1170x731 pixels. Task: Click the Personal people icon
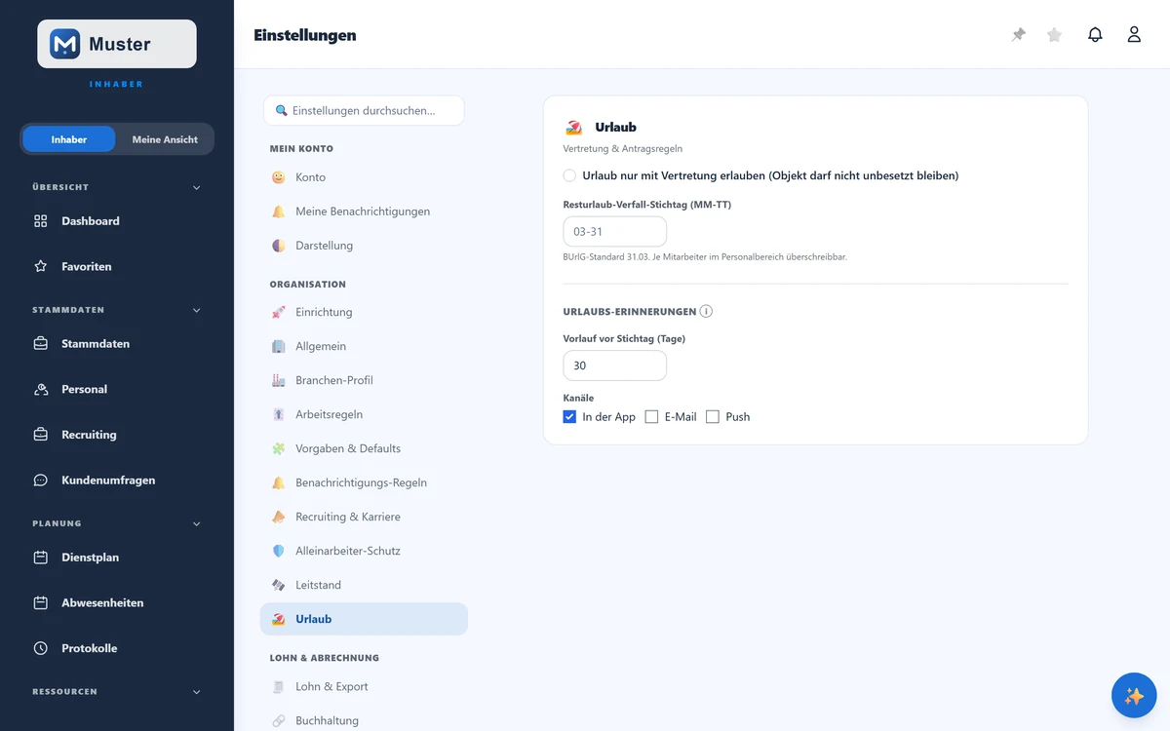[x=41, y=390]
